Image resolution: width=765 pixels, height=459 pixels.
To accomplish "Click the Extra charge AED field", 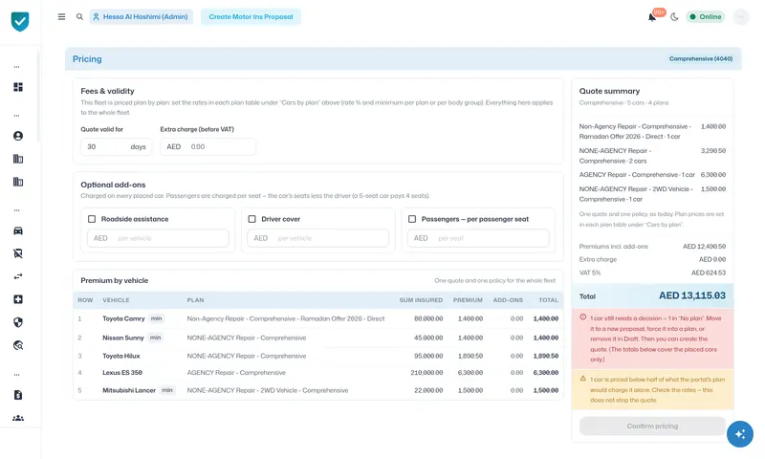I will tap(208, 147).
